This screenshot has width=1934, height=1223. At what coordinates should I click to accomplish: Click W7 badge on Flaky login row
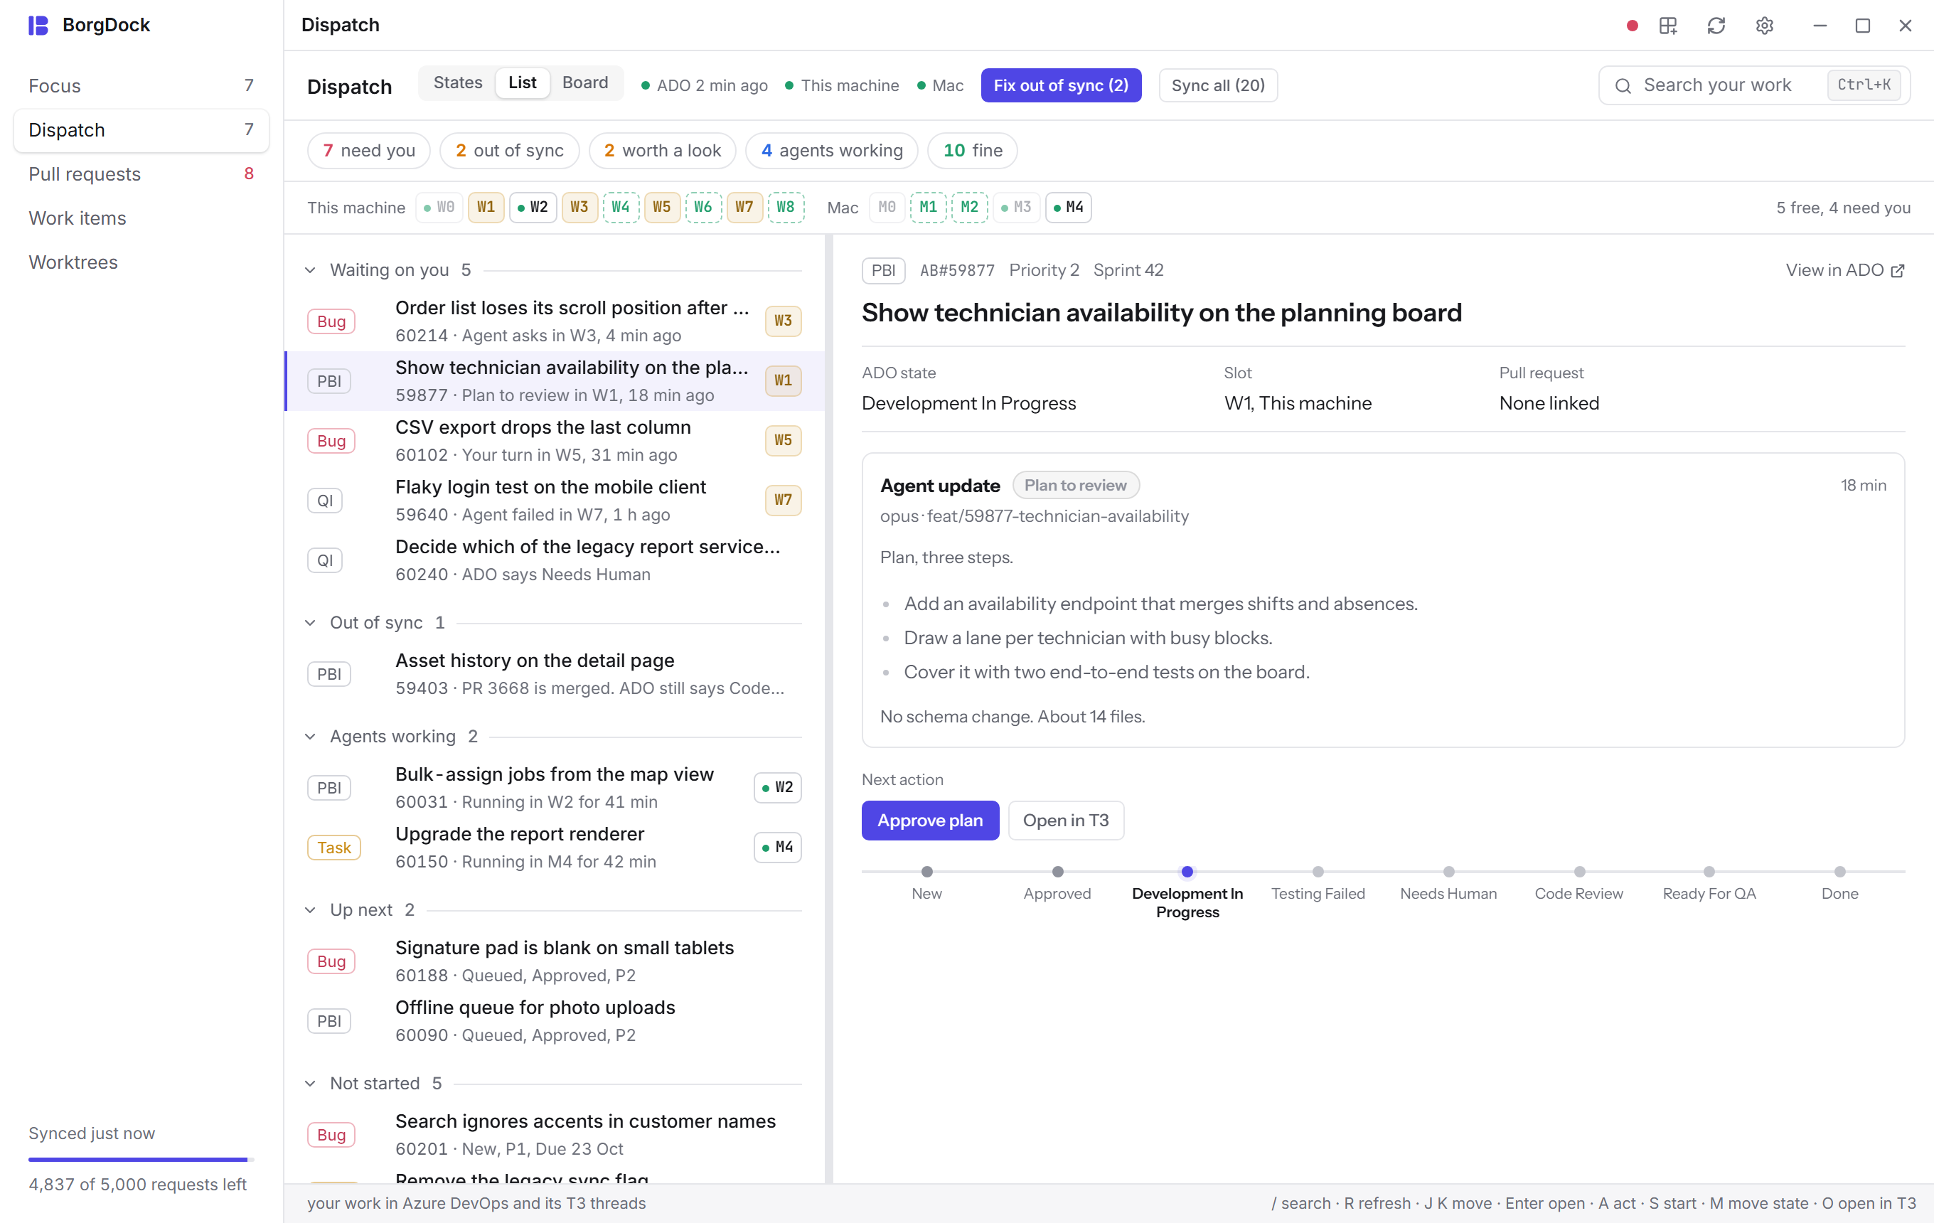[783, 501]
